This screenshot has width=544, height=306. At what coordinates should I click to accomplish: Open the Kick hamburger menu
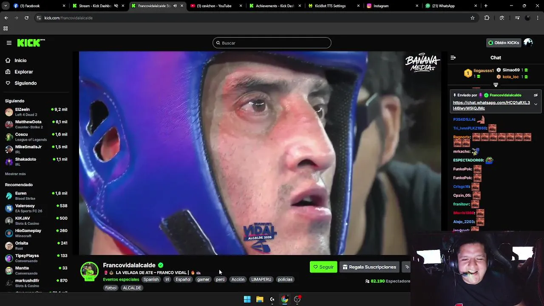9,43
